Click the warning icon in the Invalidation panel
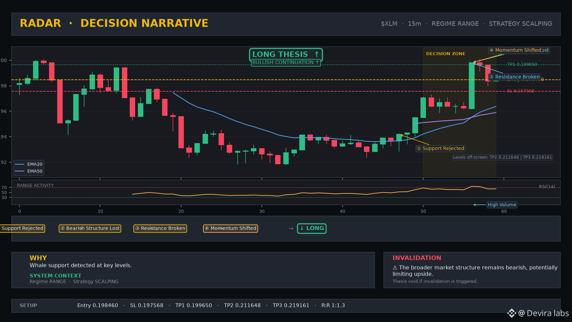The width and height of the screenshot is (572, 322). [x=395, y=268]
